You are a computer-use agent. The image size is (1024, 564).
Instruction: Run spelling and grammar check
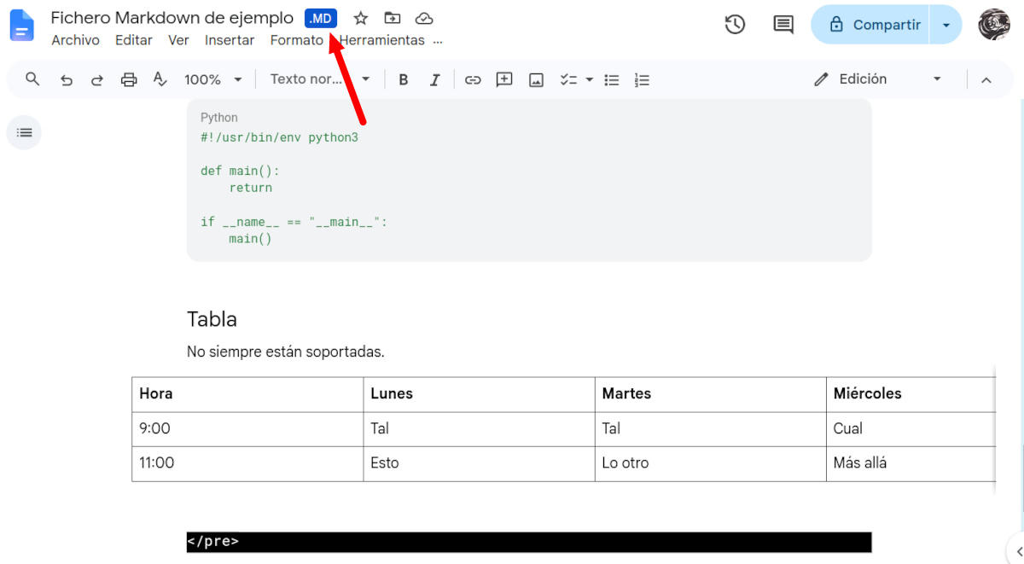[160, 79]
